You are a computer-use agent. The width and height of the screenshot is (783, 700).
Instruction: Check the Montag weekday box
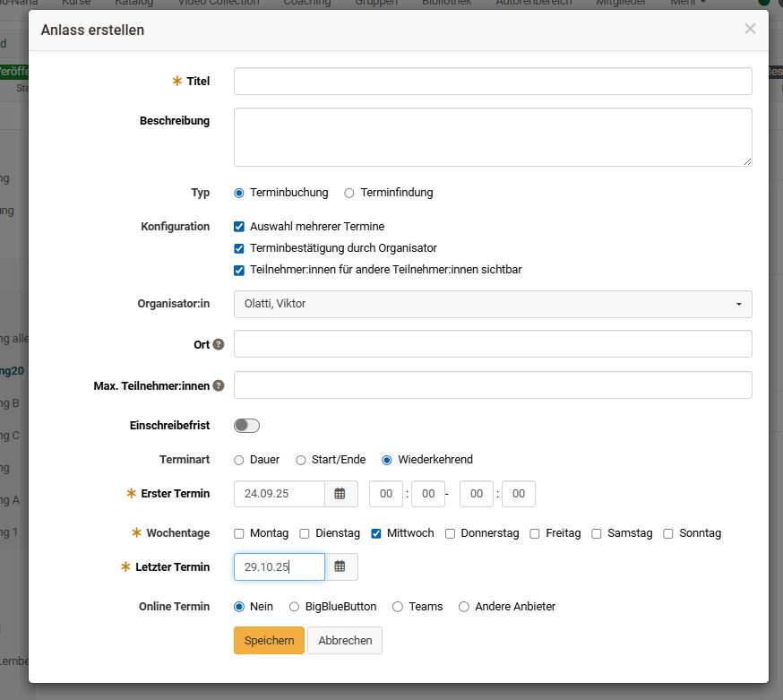pos(239,533)
